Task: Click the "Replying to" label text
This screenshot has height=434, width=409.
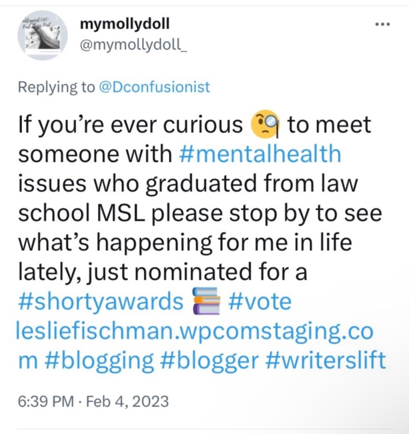Action: (55, 87)
